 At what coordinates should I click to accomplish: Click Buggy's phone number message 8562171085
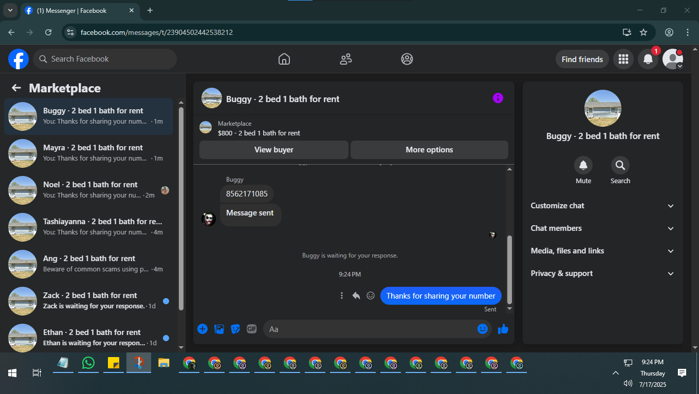[247, 194]
